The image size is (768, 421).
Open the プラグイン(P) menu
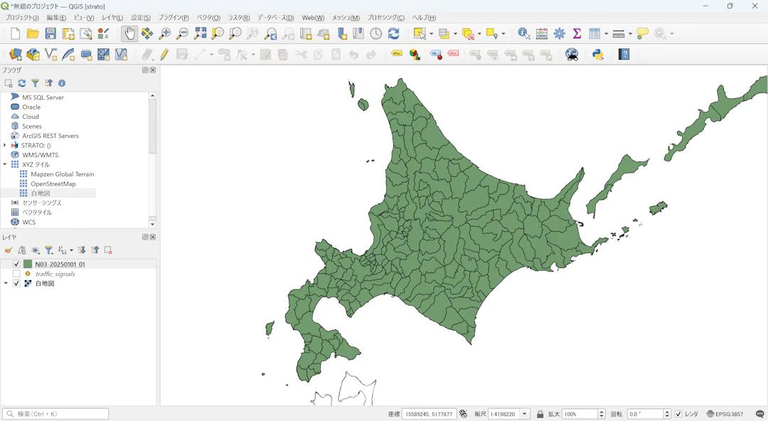tap(174, 18)
